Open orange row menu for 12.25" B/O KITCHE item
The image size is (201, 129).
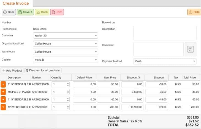[3, 107]
